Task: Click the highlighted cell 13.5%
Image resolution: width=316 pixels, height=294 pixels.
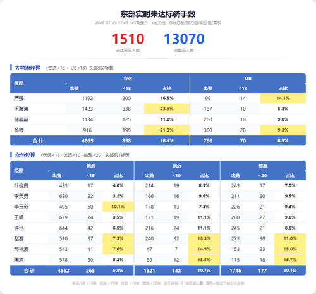Action: [x=204, y=260]
